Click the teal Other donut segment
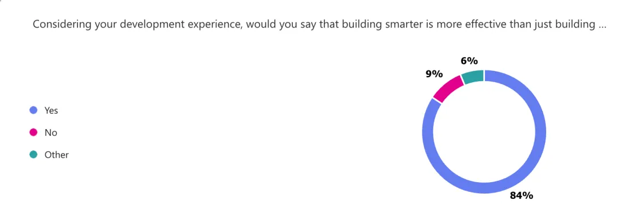This screenshot has width=619, height=213. point(473,78)
